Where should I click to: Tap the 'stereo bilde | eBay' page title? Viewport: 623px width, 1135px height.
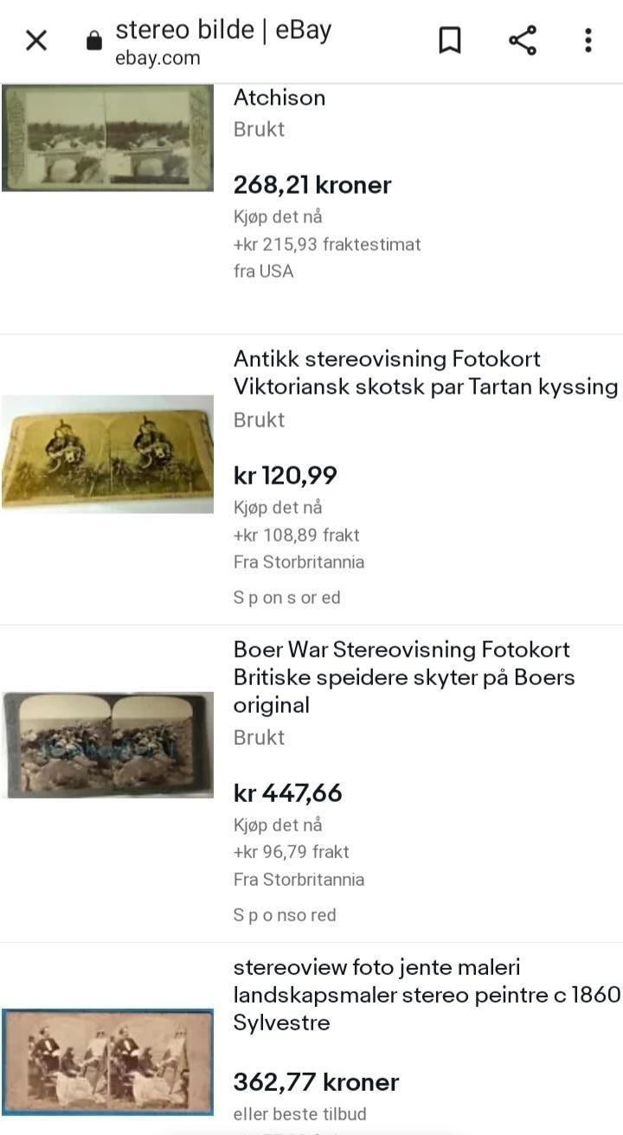pos(223,30)
